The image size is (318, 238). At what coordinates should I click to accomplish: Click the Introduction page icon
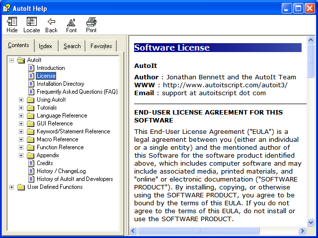[31, 68]
